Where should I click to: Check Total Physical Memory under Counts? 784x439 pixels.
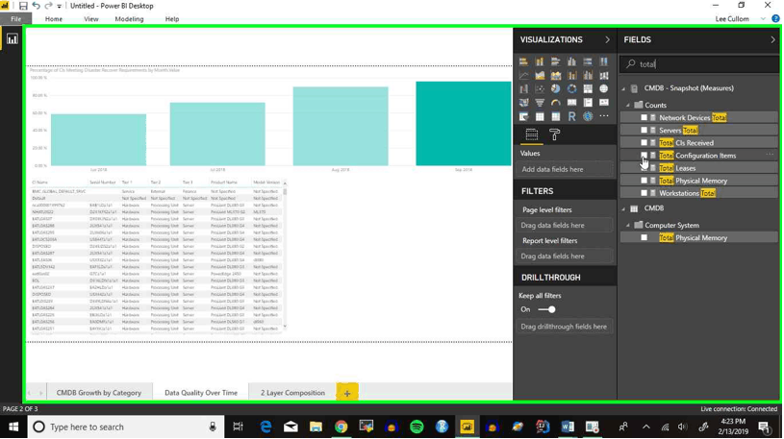644,181
